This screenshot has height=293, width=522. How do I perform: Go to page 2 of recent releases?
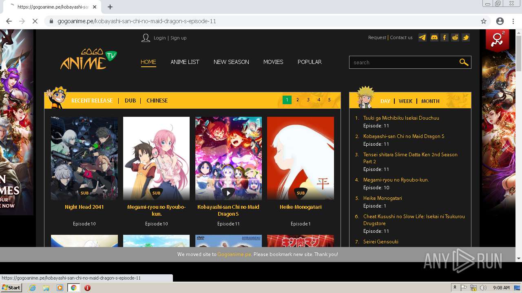298,100
